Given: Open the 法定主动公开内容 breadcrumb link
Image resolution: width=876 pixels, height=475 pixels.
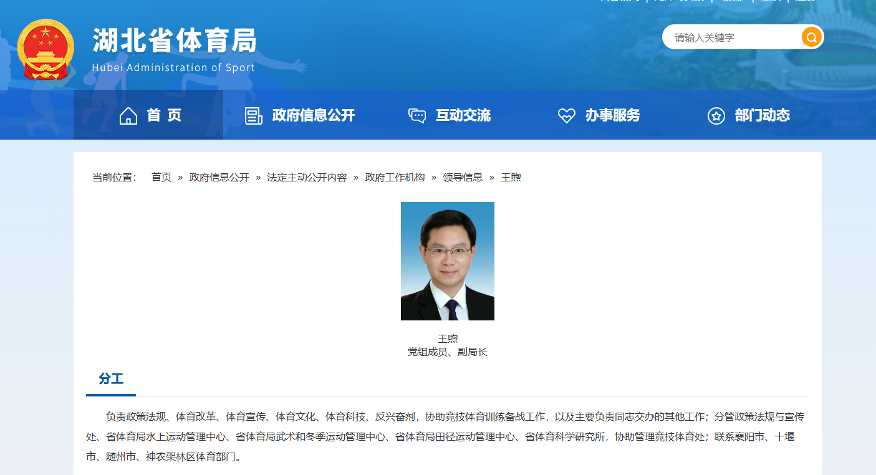Looking at the screenshot, I should [x=307, y=177].
